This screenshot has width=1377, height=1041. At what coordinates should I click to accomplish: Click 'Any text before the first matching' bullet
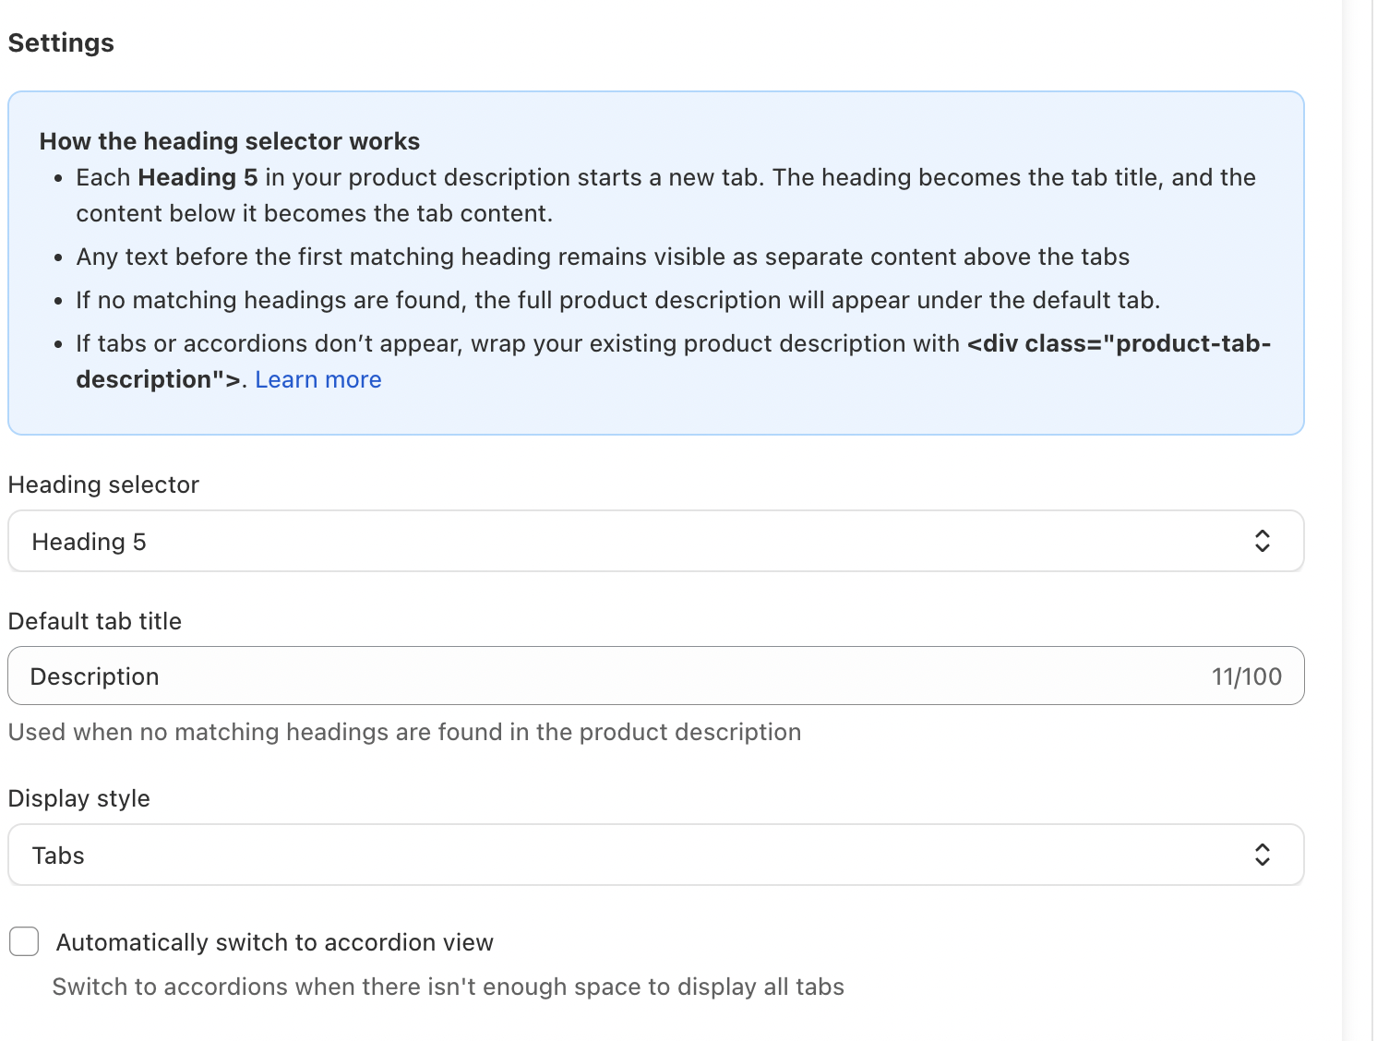603,257
